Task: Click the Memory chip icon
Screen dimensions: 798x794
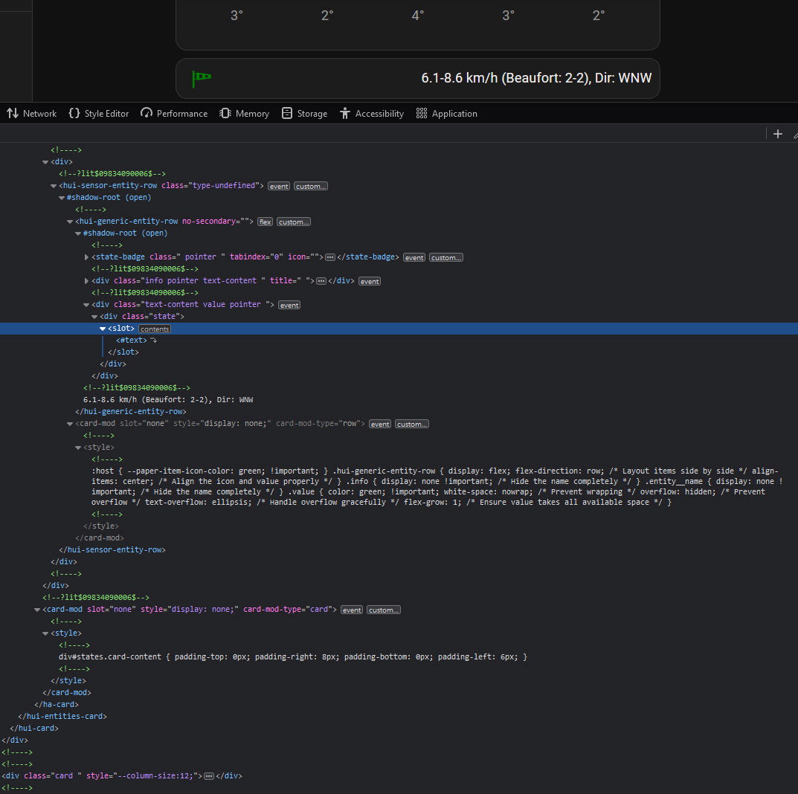Action: [225, 114]
